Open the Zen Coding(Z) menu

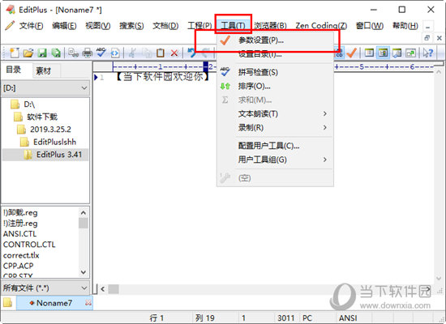pyautogui.click(x=321, y=26)
